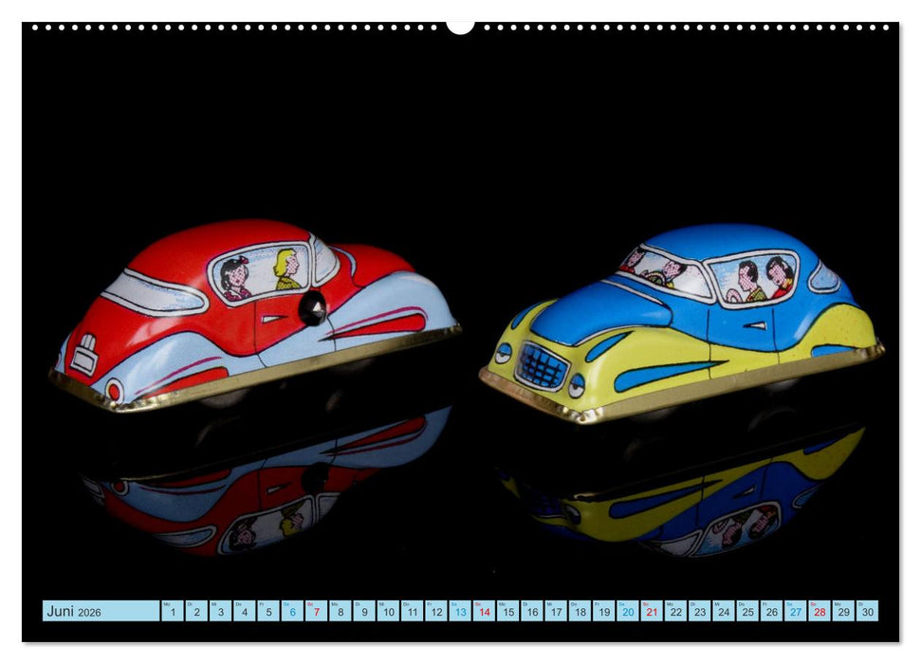
Task: Select day 30 at the strip's end
Action: pos(866,611)
